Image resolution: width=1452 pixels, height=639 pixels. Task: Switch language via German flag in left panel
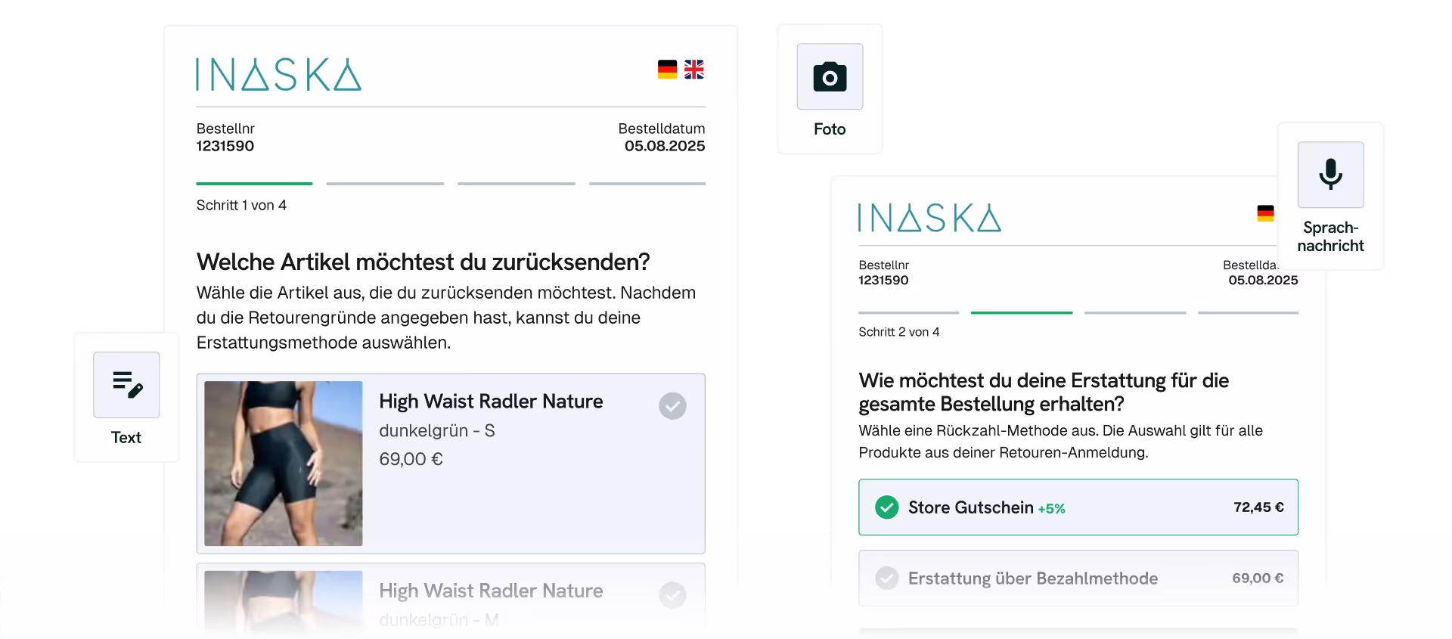pos(667,70)
